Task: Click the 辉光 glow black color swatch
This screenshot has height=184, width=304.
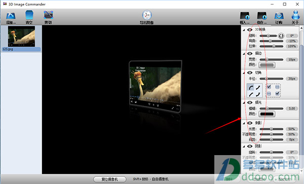Action: tap(267, 114)
